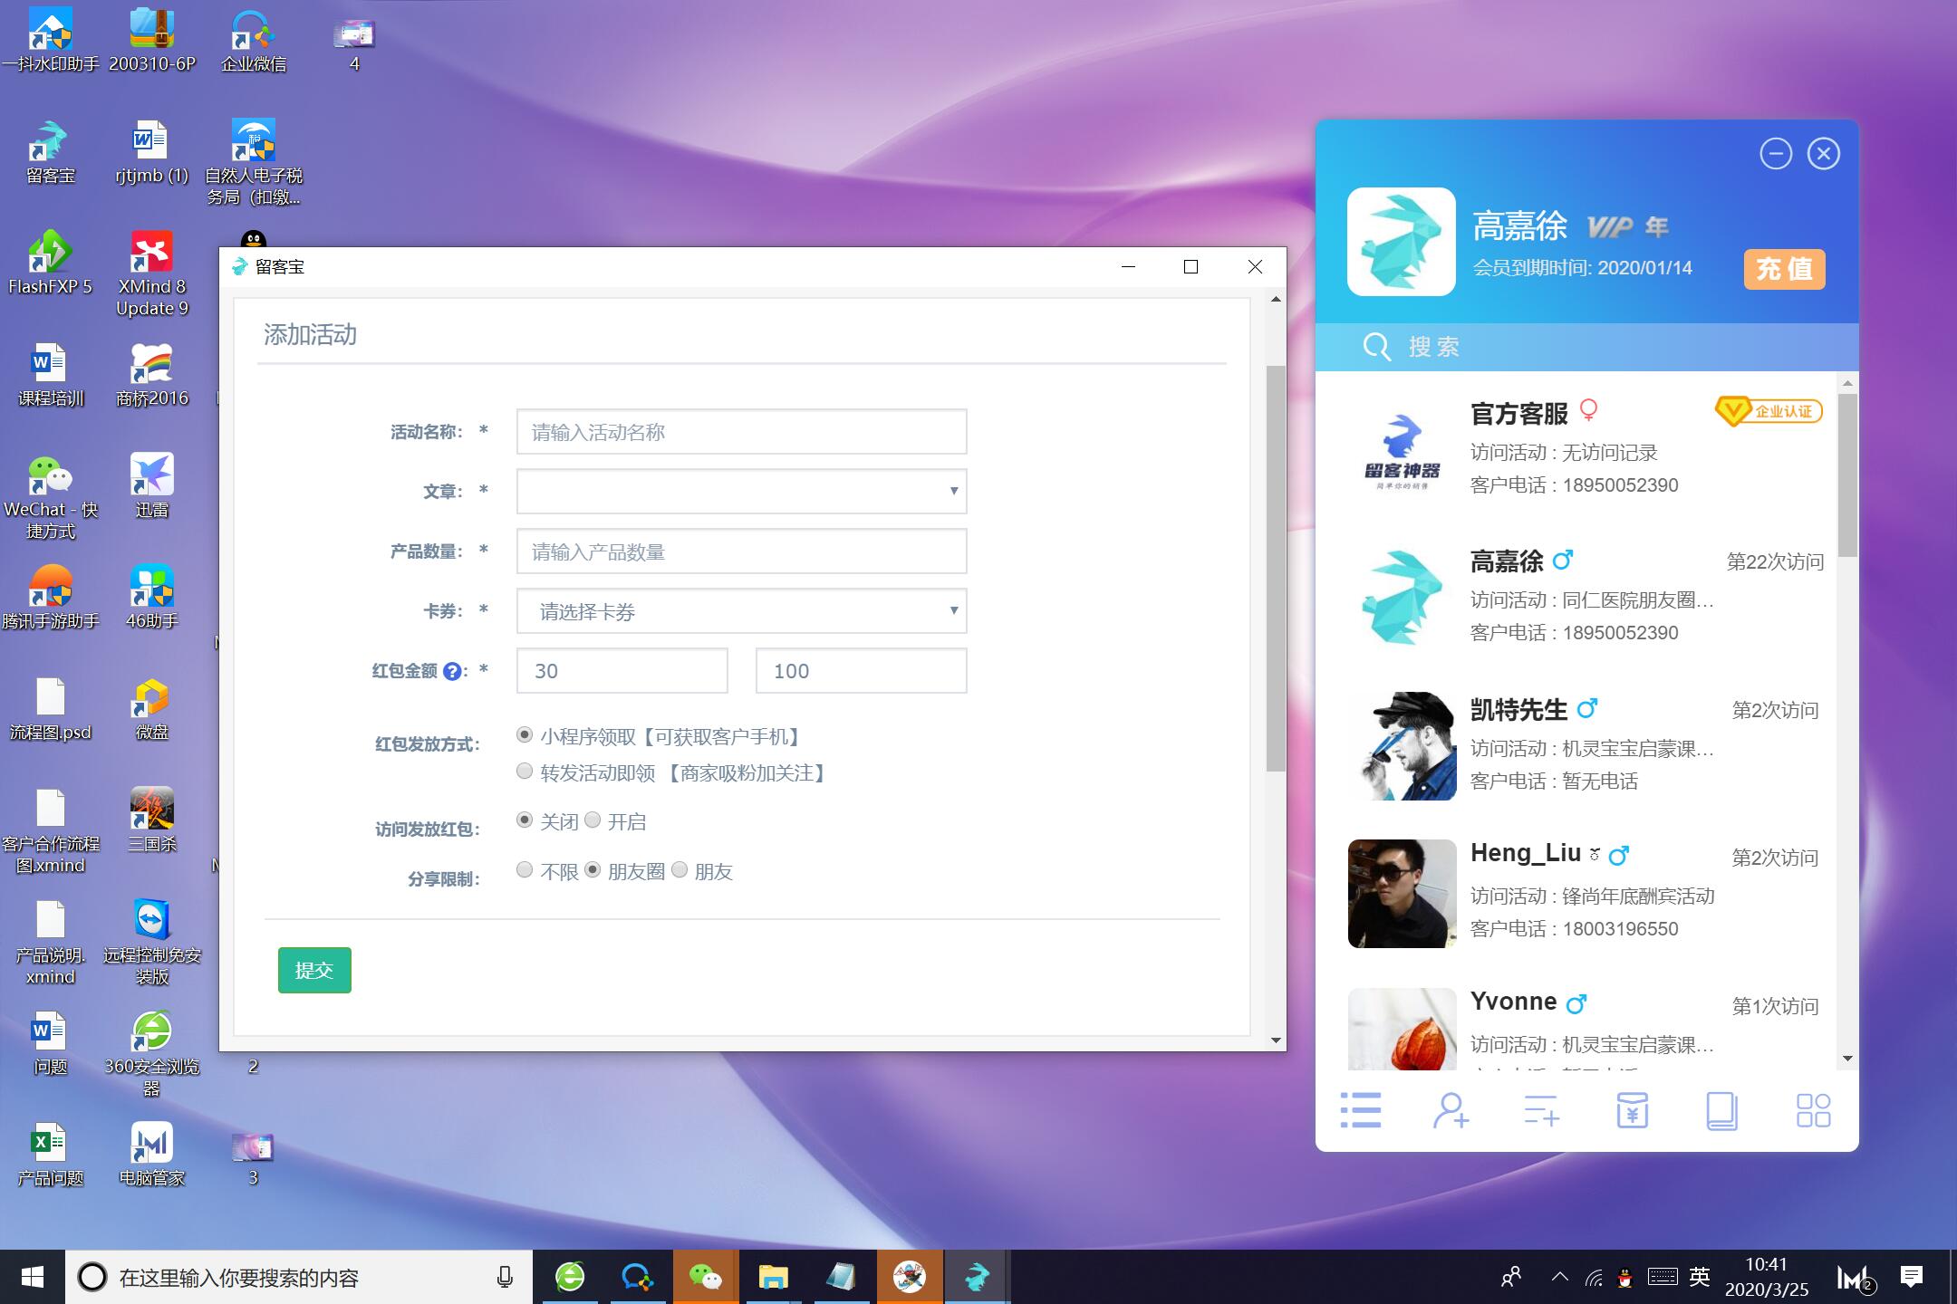Click the 充值 recharge button
The width and height of the screenshot is (1957, 1304).
(1784, 269)
